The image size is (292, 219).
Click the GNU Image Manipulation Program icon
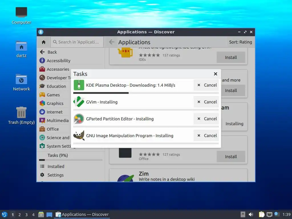coord(79,135)
